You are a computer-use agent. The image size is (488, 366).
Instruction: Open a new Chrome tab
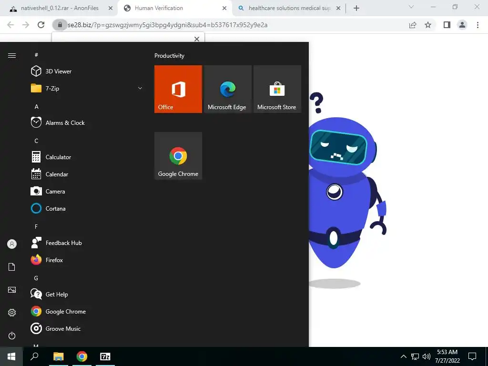click(356, 9)
